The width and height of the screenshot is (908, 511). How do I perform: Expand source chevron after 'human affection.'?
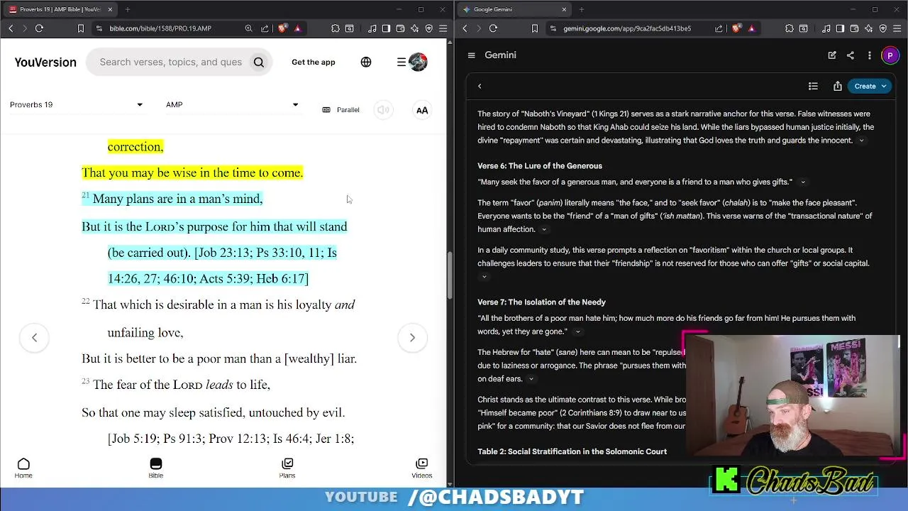(544, 230)
